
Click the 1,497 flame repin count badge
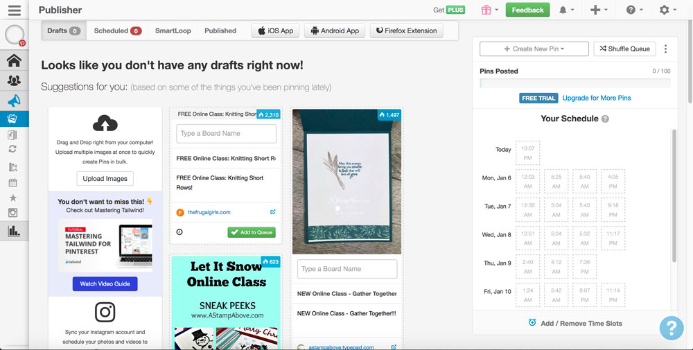[389, 114]
